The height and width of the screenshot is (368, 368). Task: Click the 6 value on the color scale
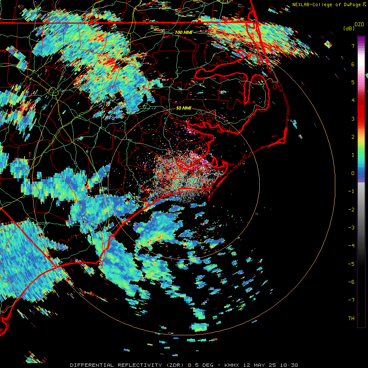(353, 64)
